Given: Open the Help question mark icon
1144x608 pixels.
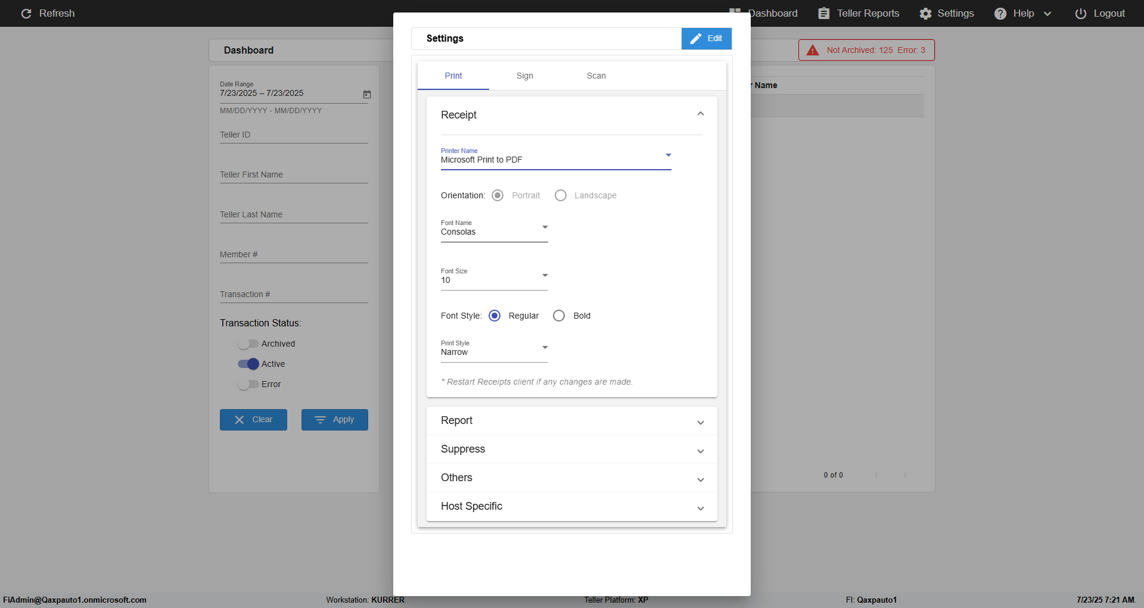Looking at the screenshot, I should pos(1000,13).
